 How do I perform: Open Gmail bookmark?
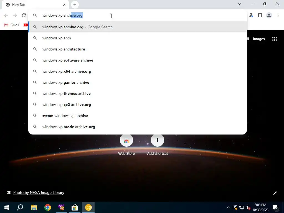point(12,25)
